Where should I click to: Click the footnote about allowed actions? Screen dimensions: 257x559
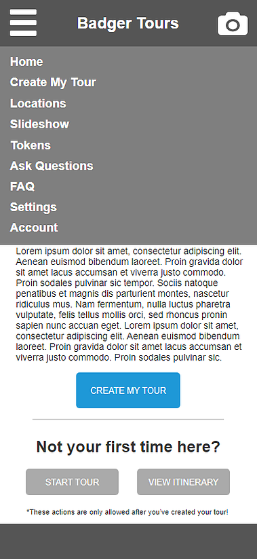(x=127, y=512)
